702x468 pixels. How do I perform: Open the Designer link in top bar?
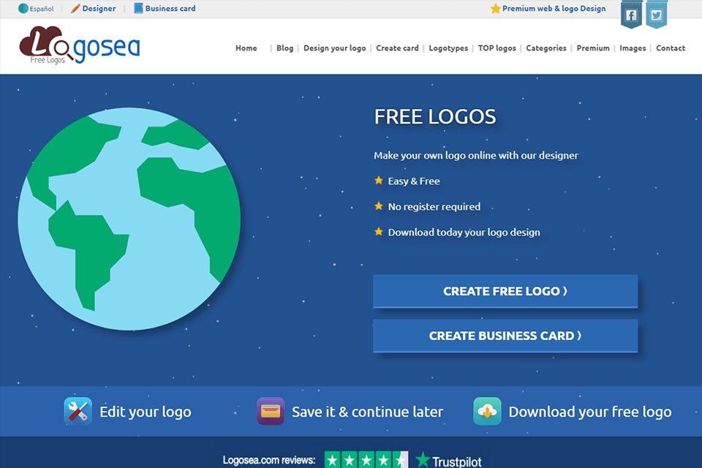click(99, 9)
